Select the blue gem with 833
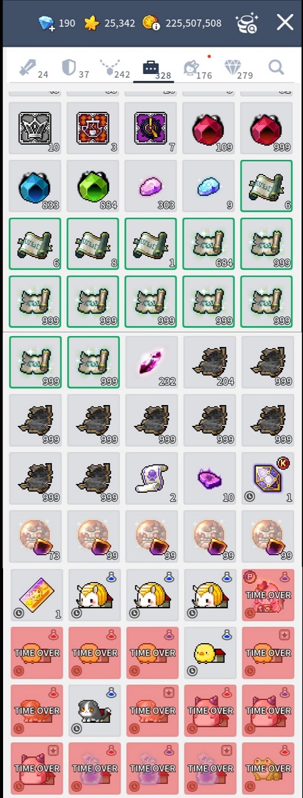The height and width of the screenshot is (798, 303). click(35, 186)
